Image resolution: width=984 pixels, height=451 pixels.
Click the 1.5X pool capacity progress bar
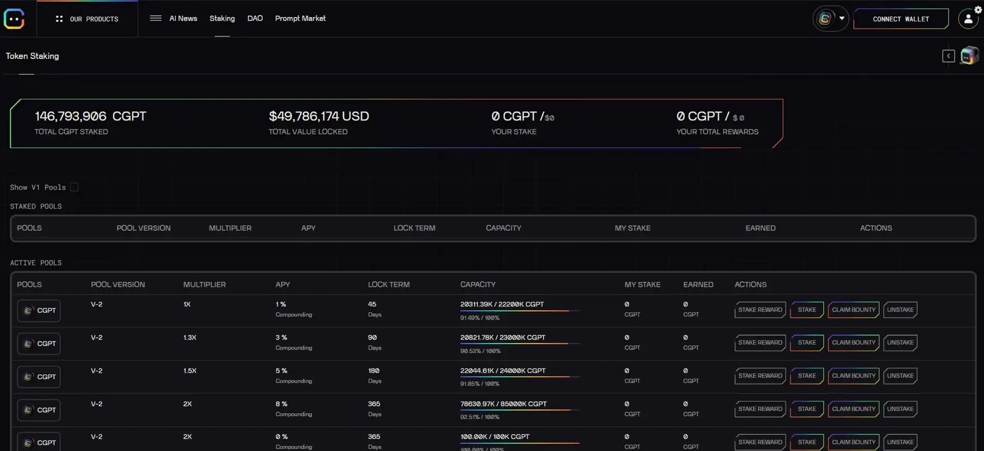[519, 377]
